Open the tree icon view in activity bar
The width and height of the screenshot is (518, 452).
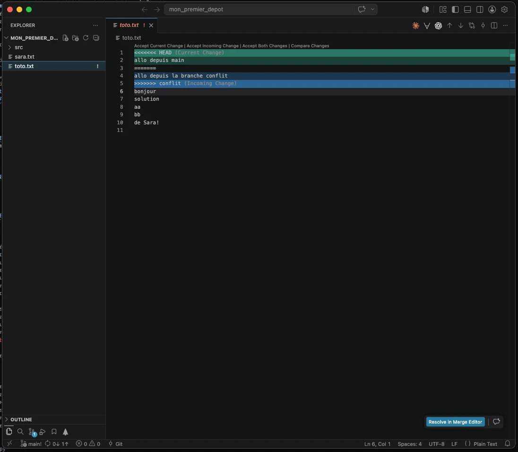tap(65, 432)
